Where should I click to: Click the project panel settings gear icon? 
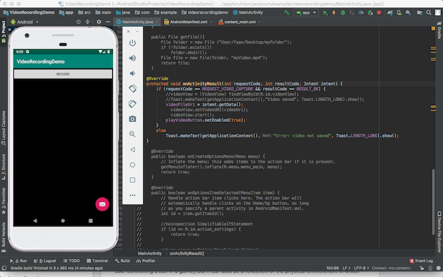click(x=98, y=22)
